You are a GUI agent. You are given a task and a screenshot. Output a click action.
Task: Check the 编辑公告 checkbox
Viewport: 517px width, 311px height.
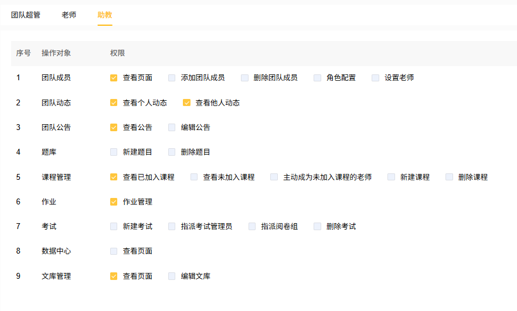point(172,128)
